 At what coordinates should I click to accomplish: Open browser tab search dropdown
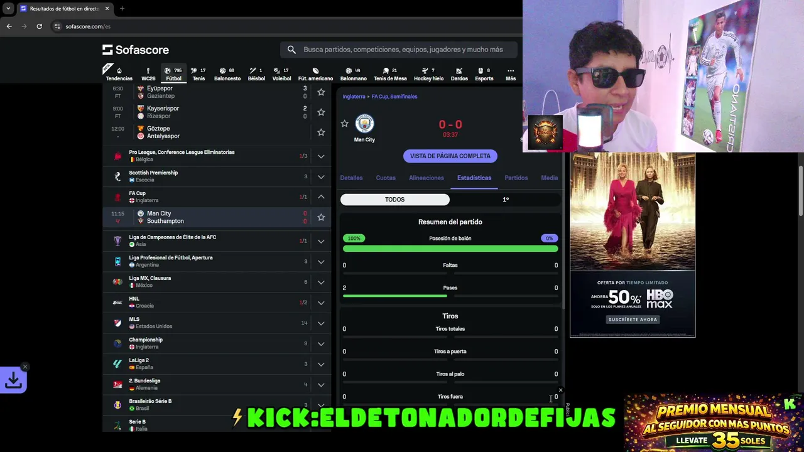click(x=8, y=9)
